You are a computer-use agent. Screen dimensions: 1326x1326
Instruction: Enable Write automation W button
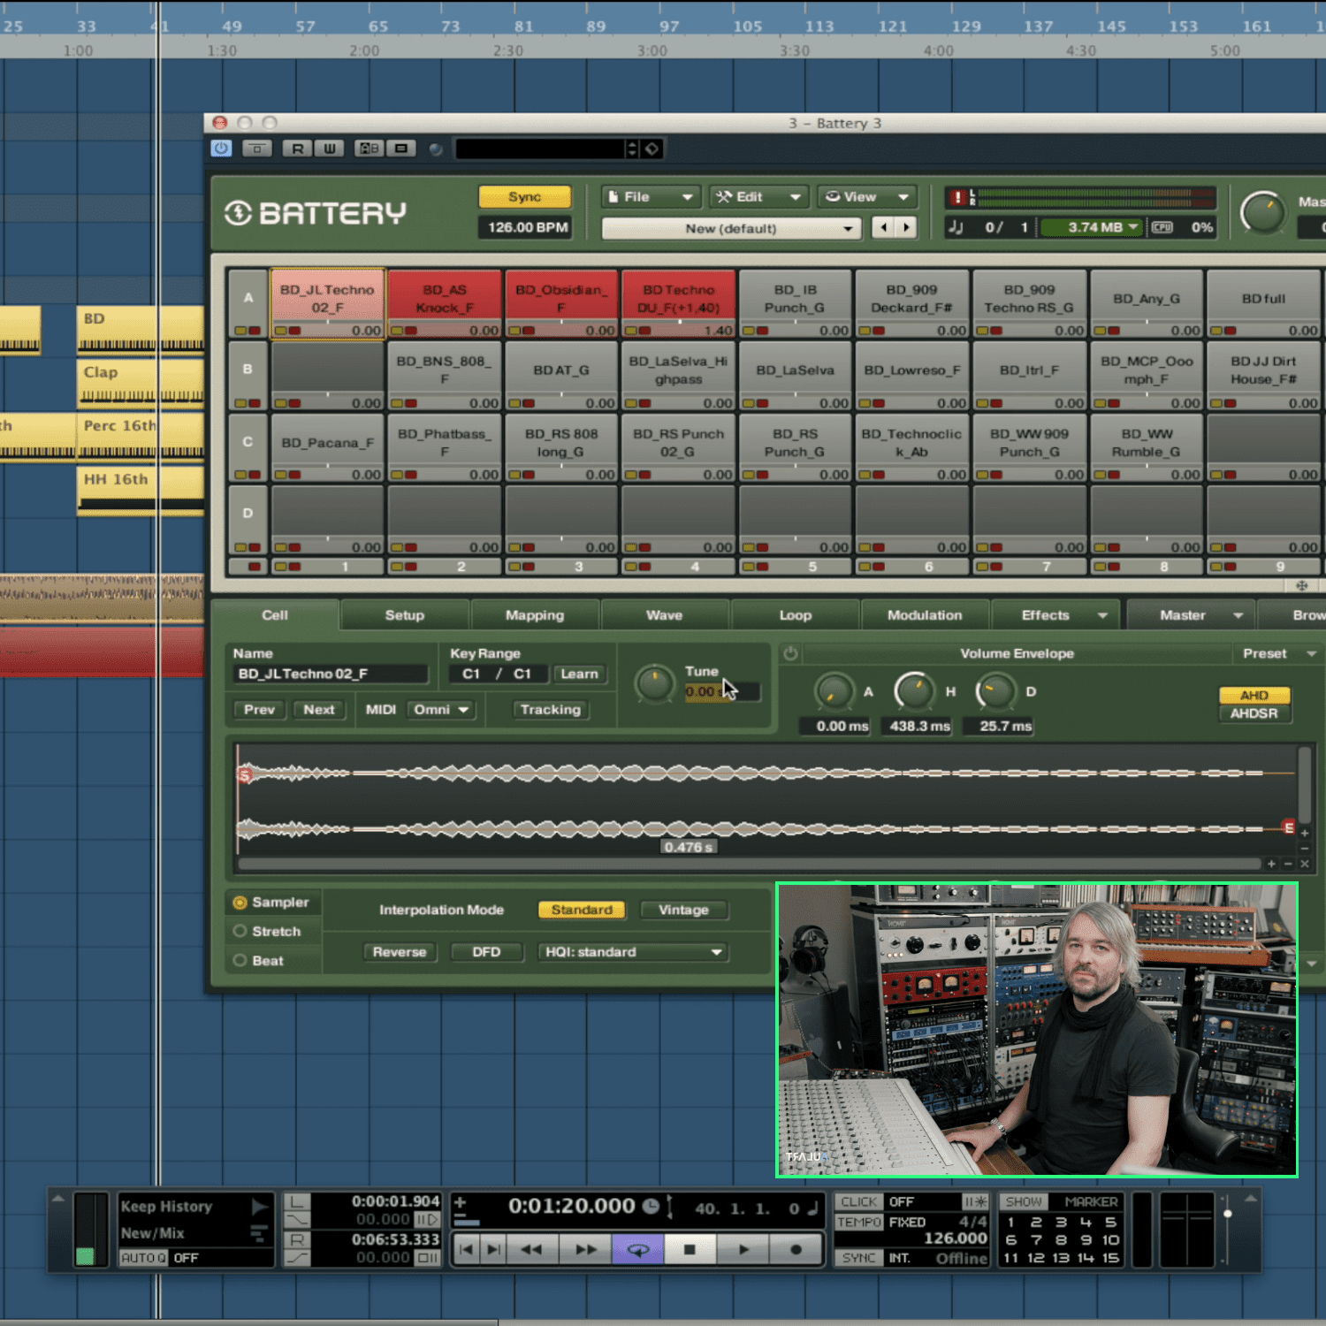point(329,149)
